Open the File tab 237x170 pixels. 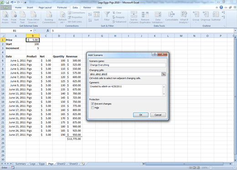coord(6,7)
